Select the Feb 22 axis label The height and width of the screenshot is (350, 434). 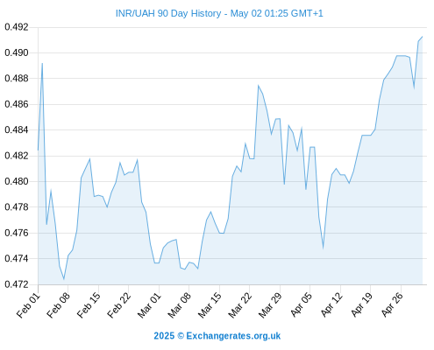click(119, 305)
